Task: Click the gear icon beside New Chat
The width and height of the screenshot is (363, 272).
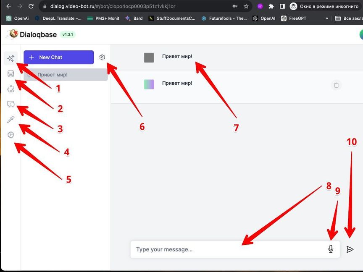Action: pos(102,57)
